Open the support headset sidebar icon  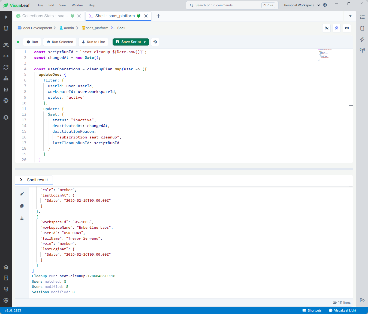(6, 289)
